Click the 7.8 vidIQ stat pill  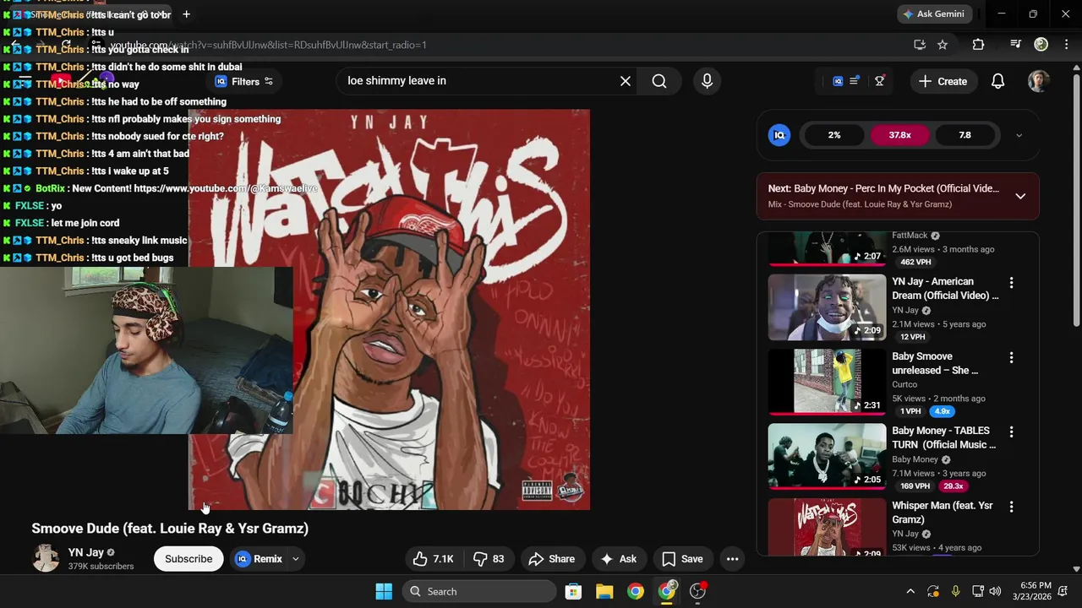[x=965, y=135]
